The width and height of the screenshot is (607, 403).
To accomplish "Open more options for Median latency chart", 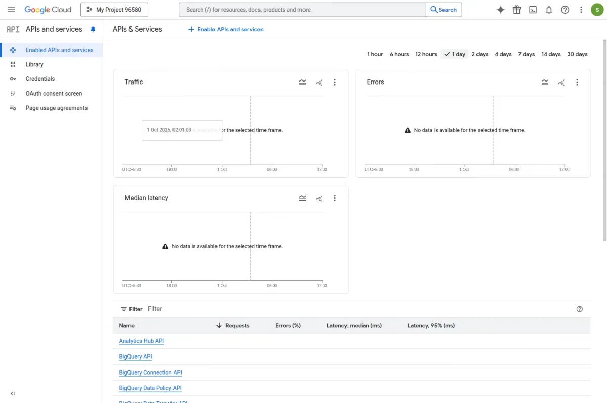I will [335, 198].
